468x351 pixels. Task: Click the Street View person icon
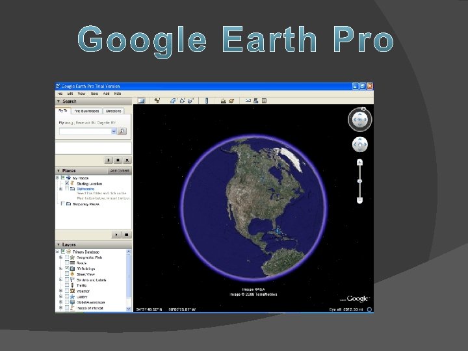(x=72, y=274)
